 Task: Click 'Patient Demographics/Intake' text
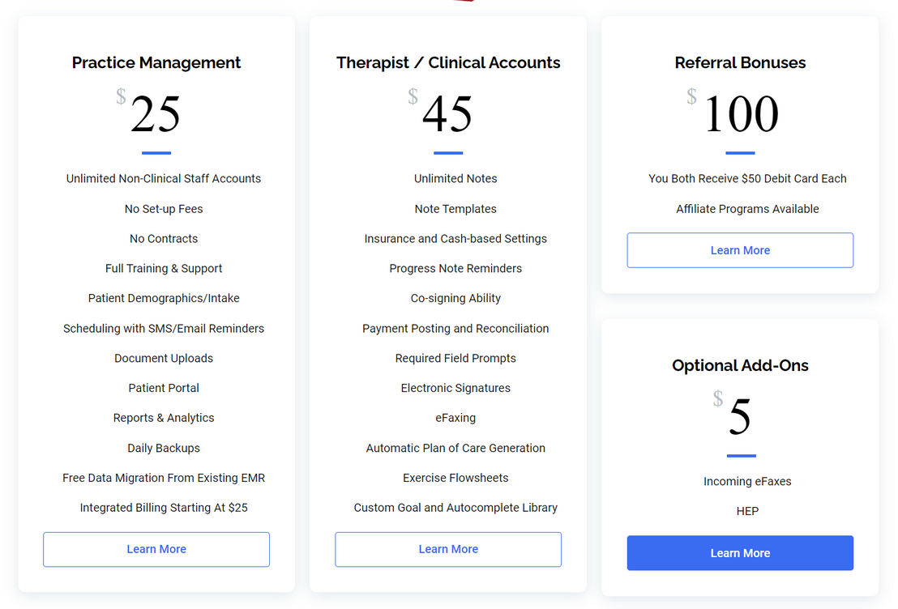(x=163, y=298)
